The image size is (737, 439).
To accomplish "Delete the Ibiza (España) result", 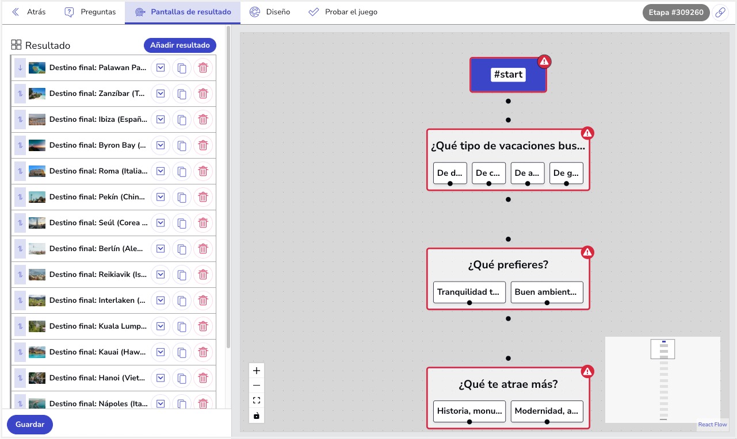I will click(203, 119).
